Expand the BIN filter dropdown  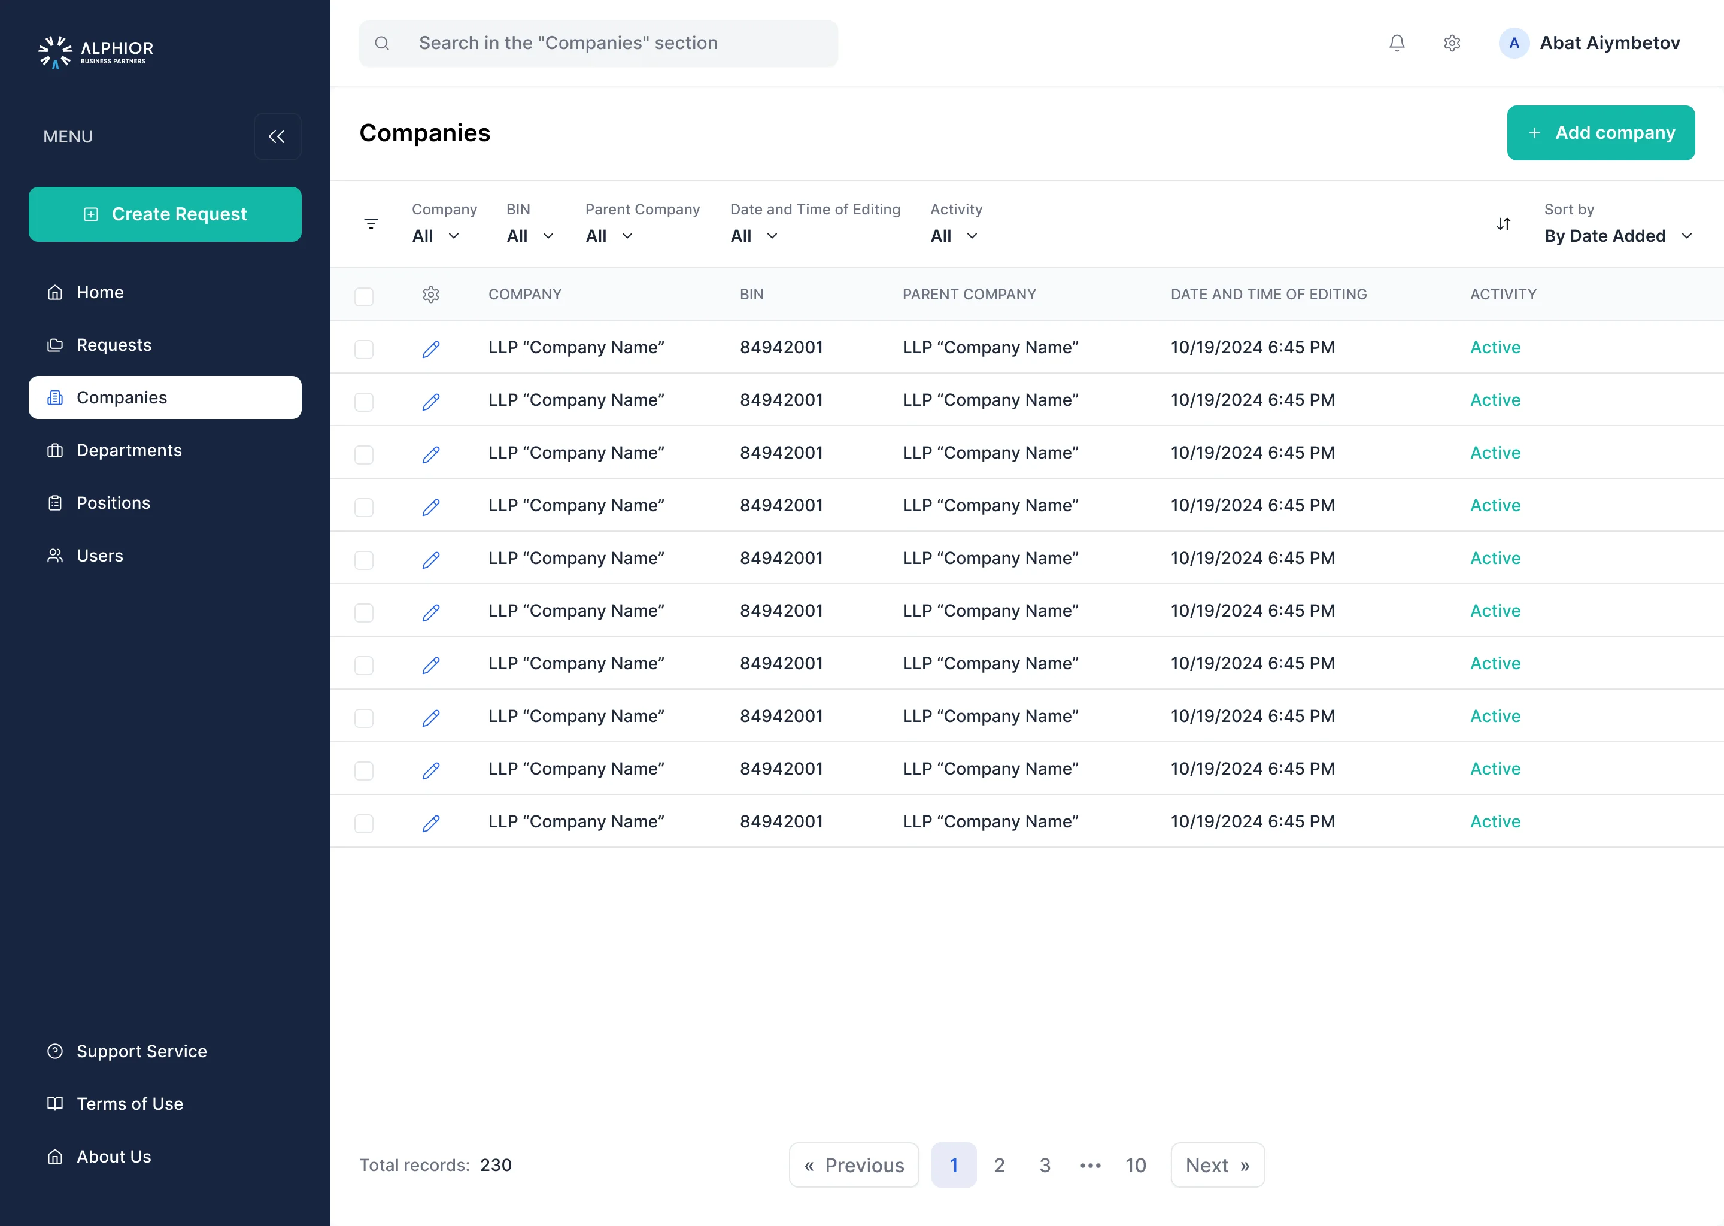[x=530, y=236]
